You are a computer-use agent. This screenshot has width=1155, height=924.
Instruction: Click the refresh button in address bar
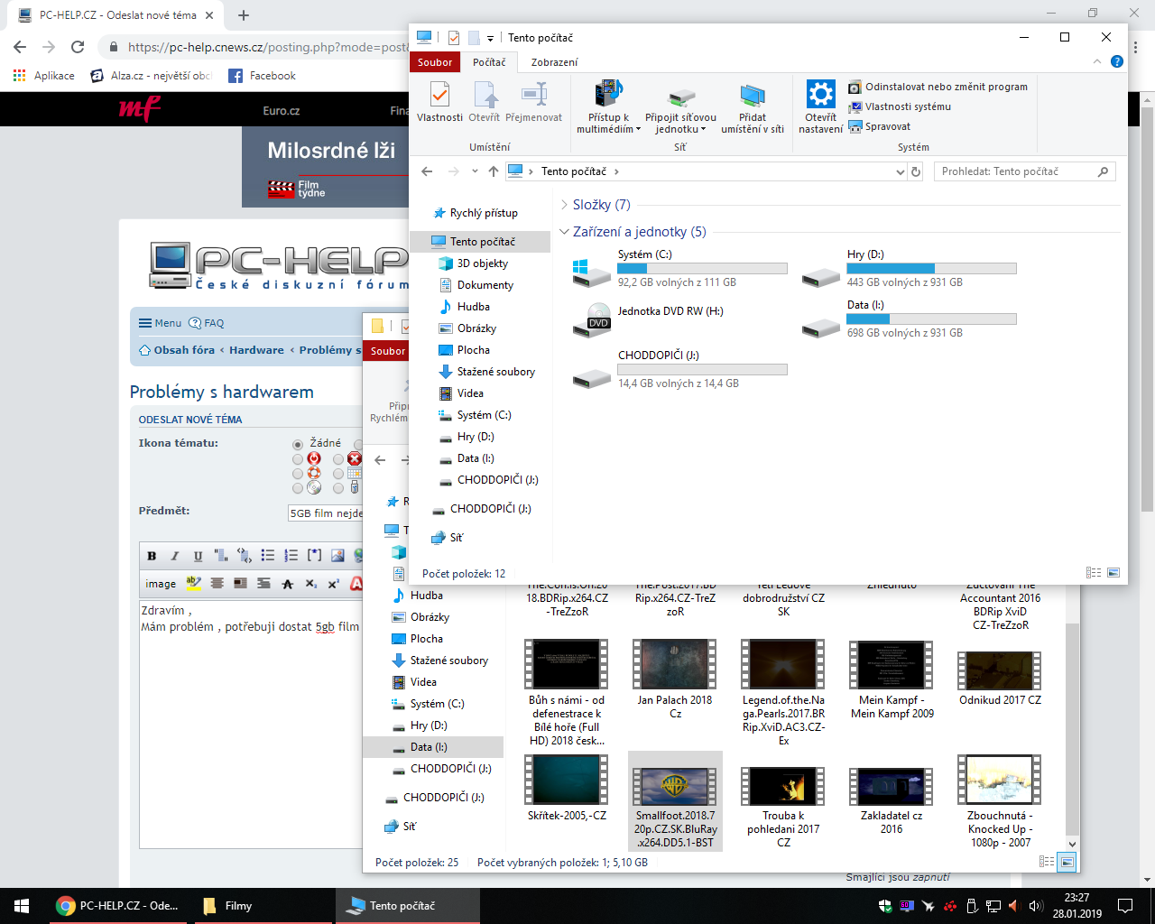[x=916, y=171]
